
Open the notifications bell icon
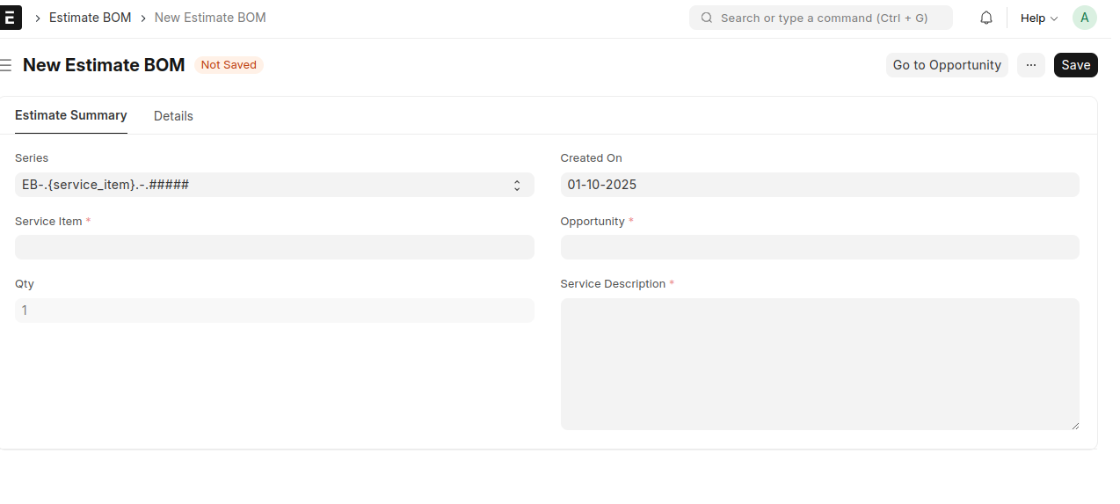tap(986, 18)
